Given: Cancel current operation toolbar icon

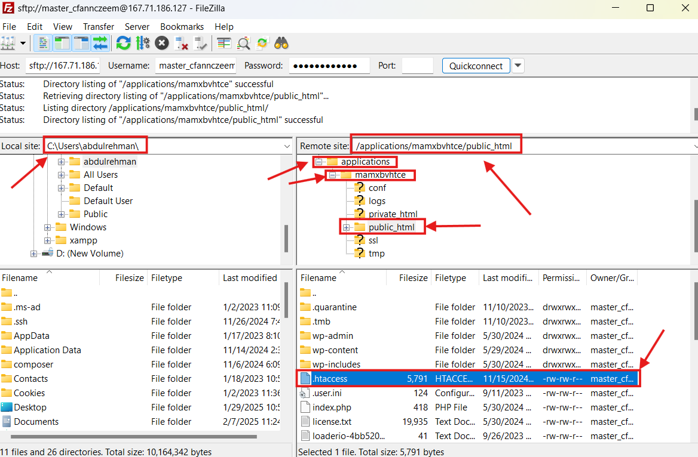Looking at the screenshot, I should click(162, 43).
